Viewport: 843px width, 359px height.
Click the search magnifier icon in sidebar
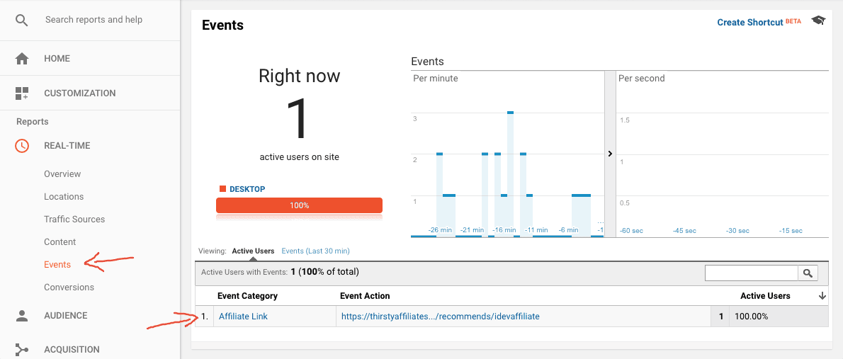pyautogui.click(x=22, y=20)
